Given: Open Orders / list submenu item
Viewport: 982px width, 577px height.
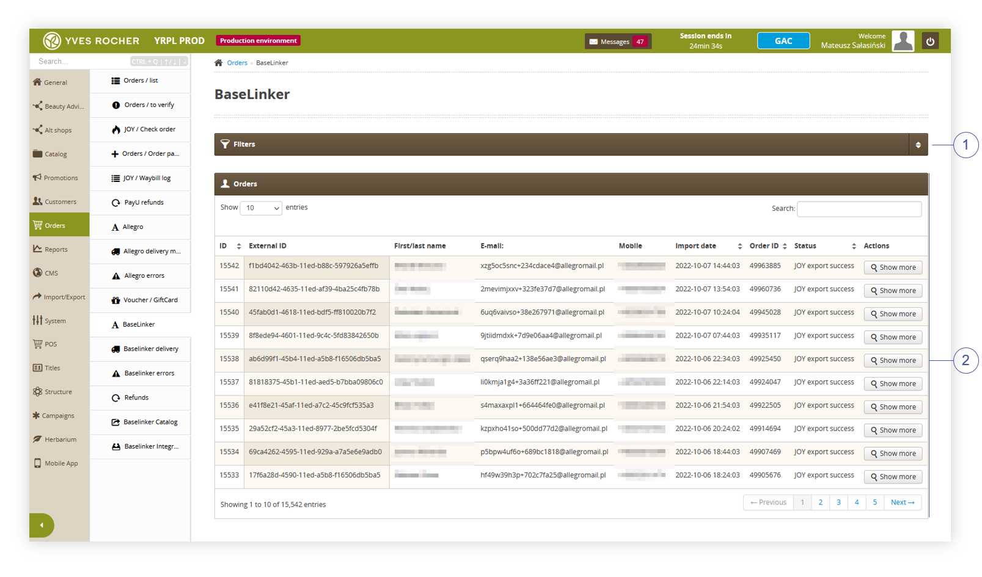Looking at the screenshot, I should [140, 81].
